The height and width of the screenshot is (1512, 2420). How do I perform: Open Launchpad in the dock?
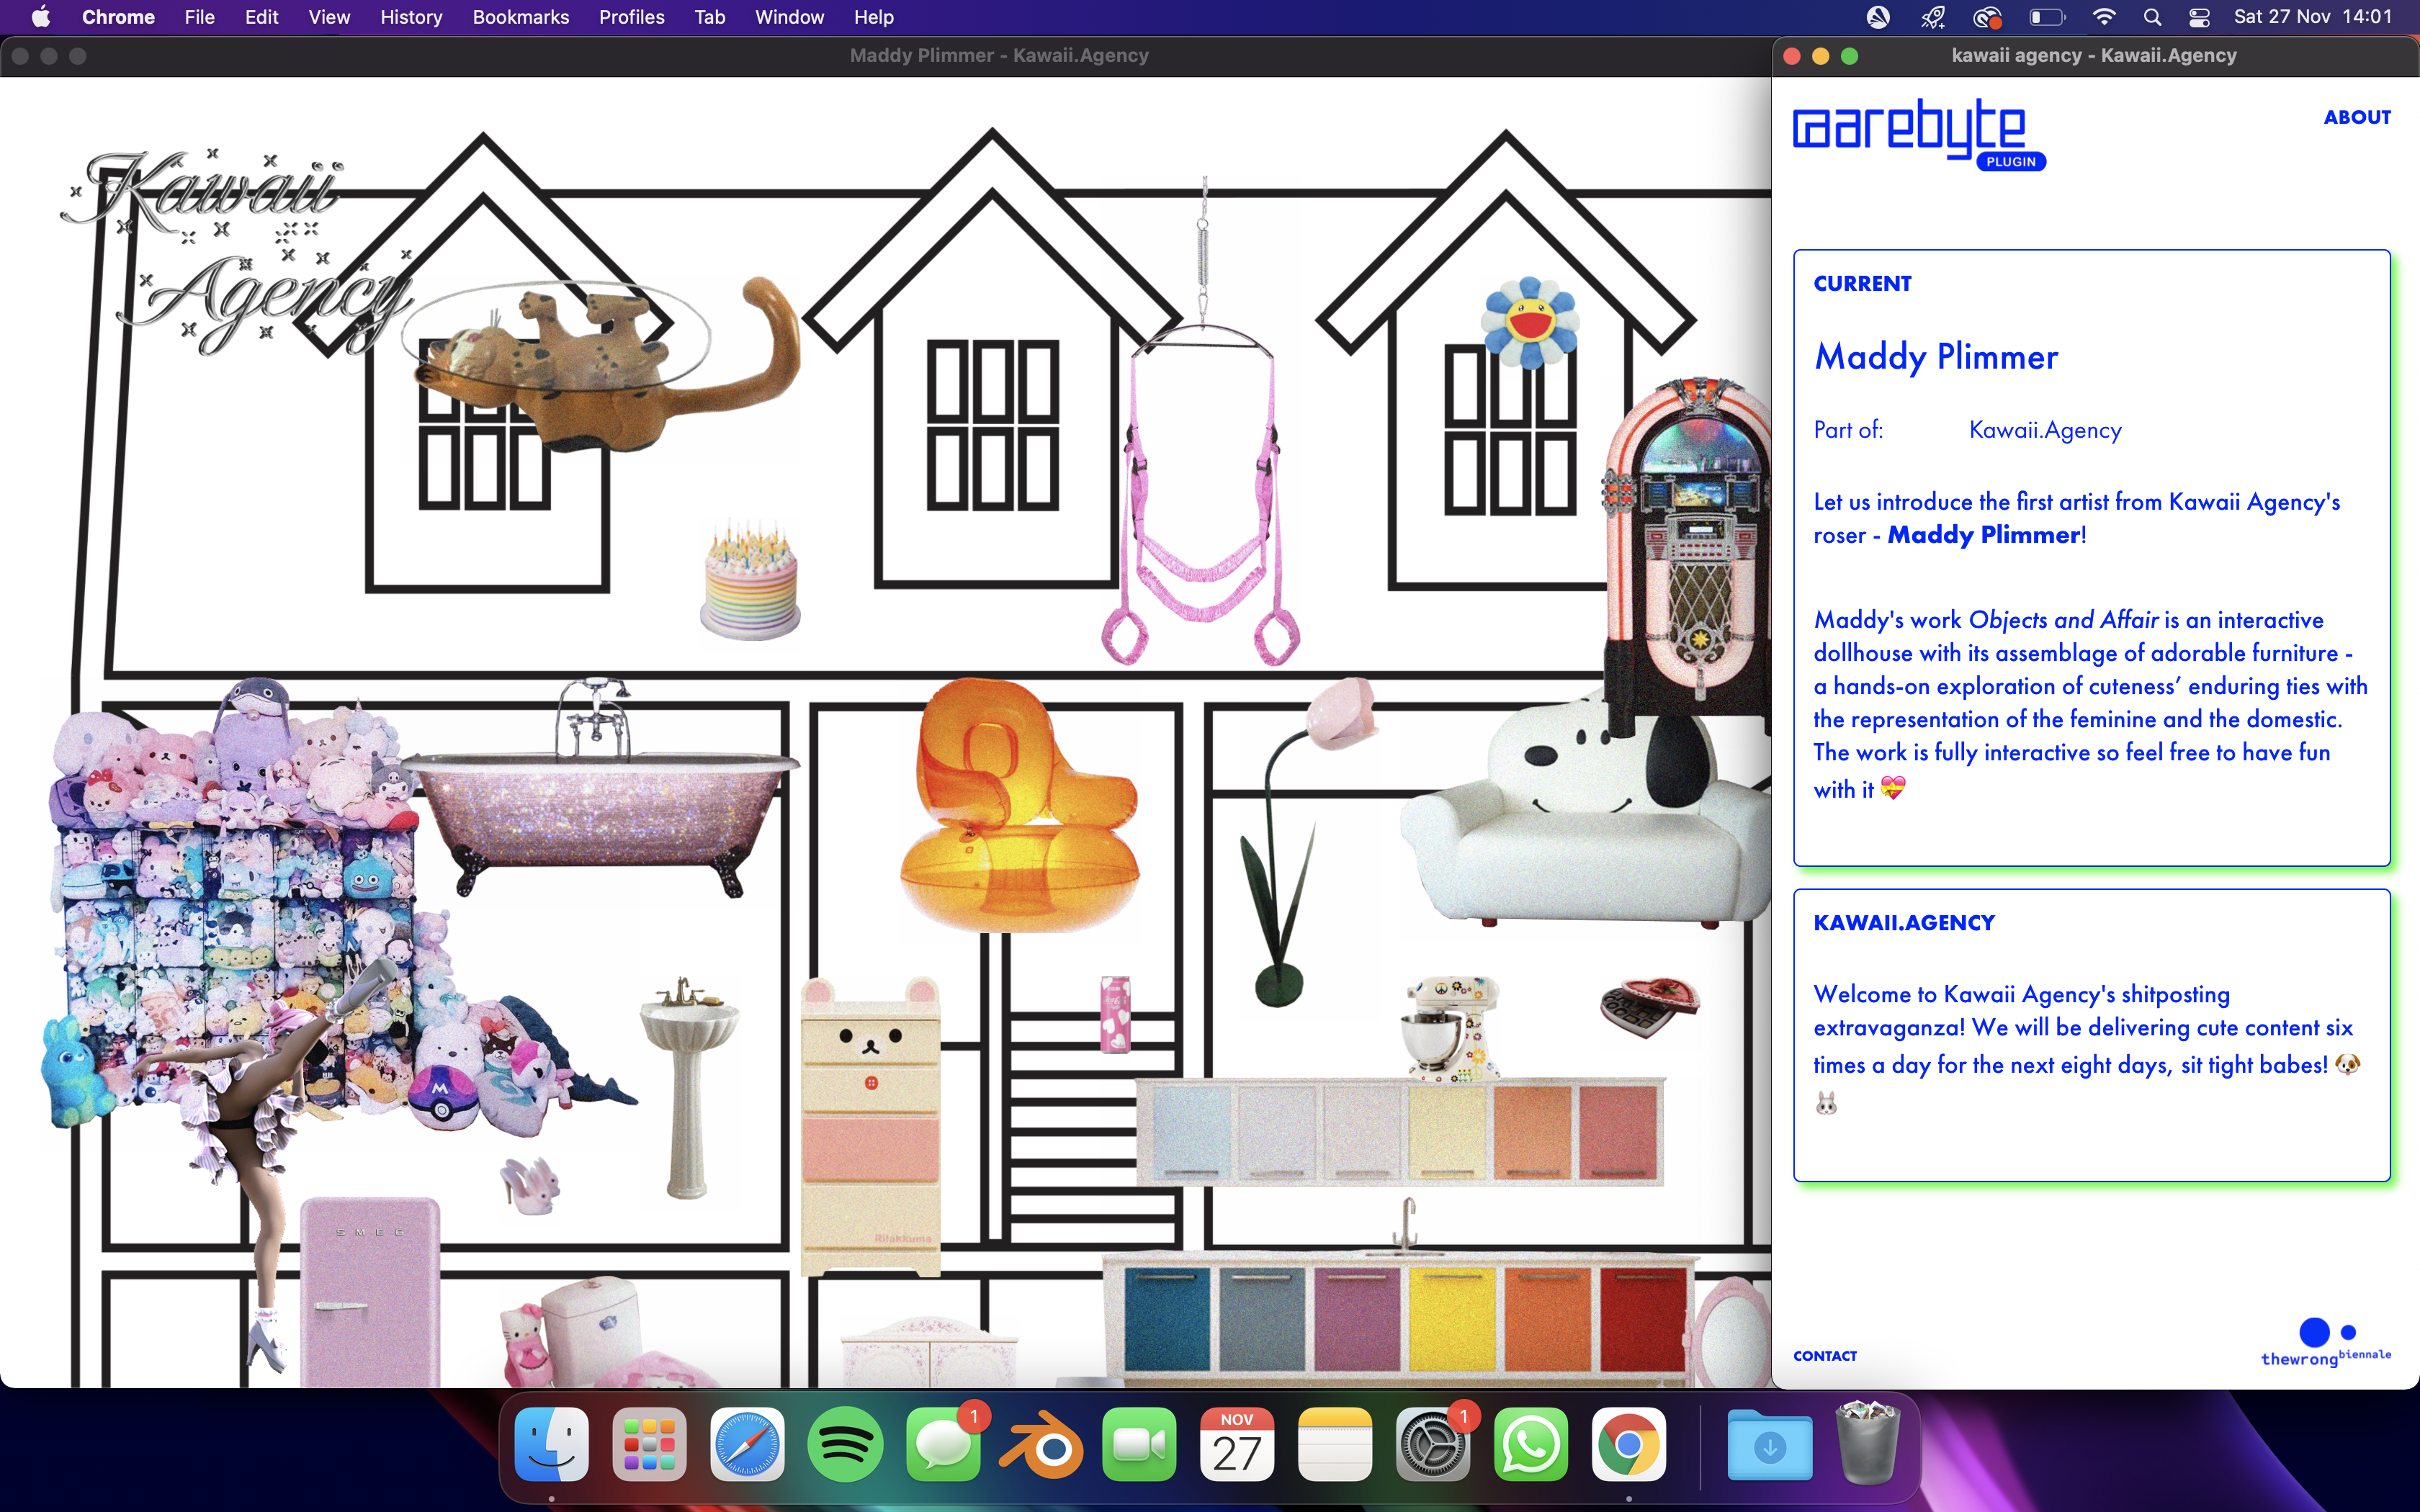pyautogui.click(x=649, y=1444)
